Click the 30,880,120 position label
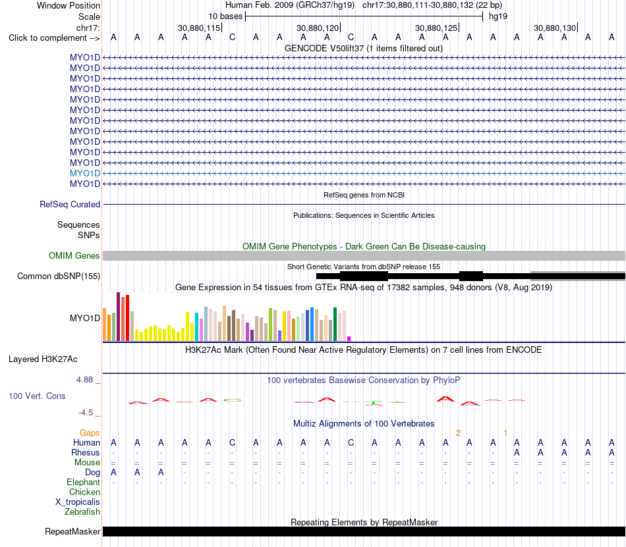The width and height of the screenshot is (626, 547). click(x=318, y=28)
